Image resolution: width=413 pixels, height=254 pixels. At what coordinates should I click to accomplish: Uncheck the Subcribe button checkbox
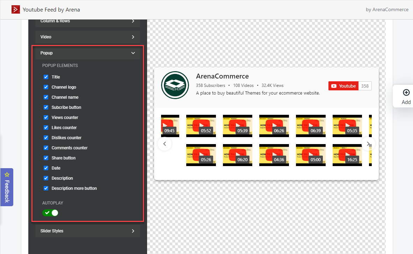(46, 107)
